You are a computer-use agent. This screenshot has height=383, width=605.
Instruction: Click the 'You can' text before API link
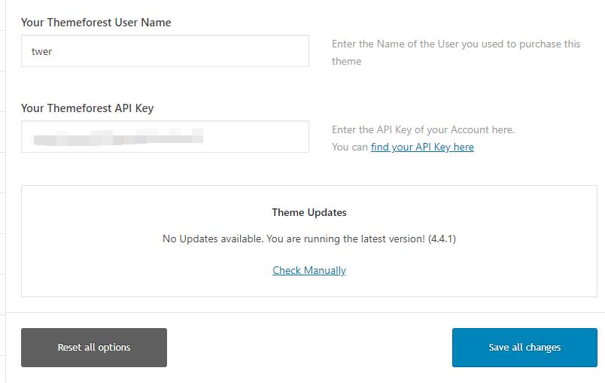pos(350,147)
